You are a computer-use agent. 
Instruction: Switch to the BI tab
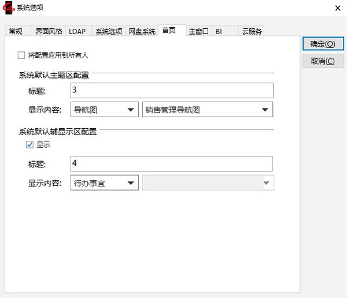point(219,32)
